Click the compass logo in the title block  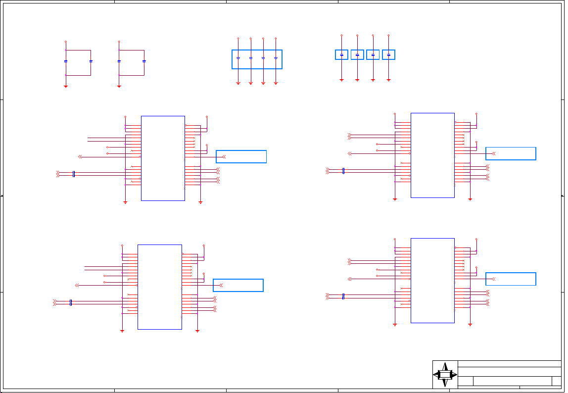click(445, 375)
